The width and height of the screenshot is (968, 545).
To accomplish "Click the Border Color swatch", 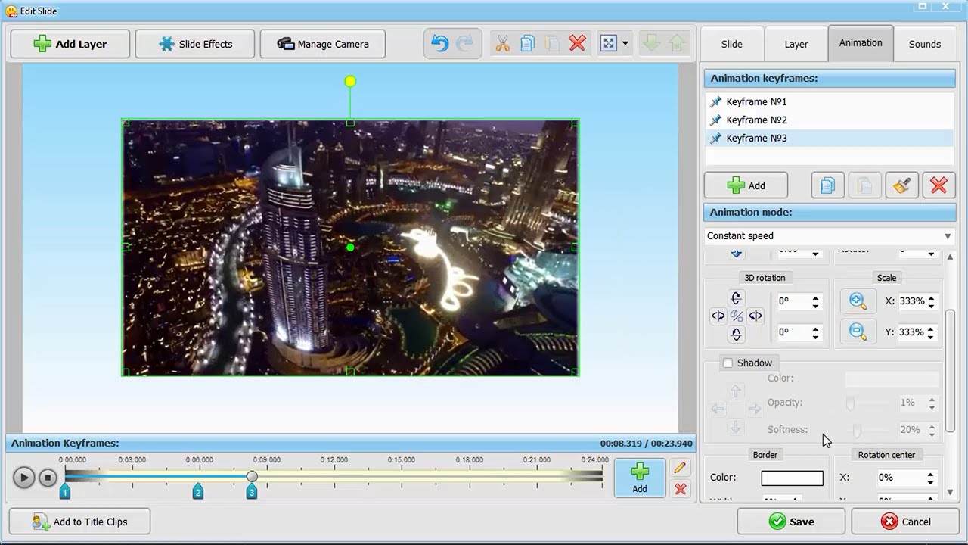I will pyautogui.click(x=792, y=478).
